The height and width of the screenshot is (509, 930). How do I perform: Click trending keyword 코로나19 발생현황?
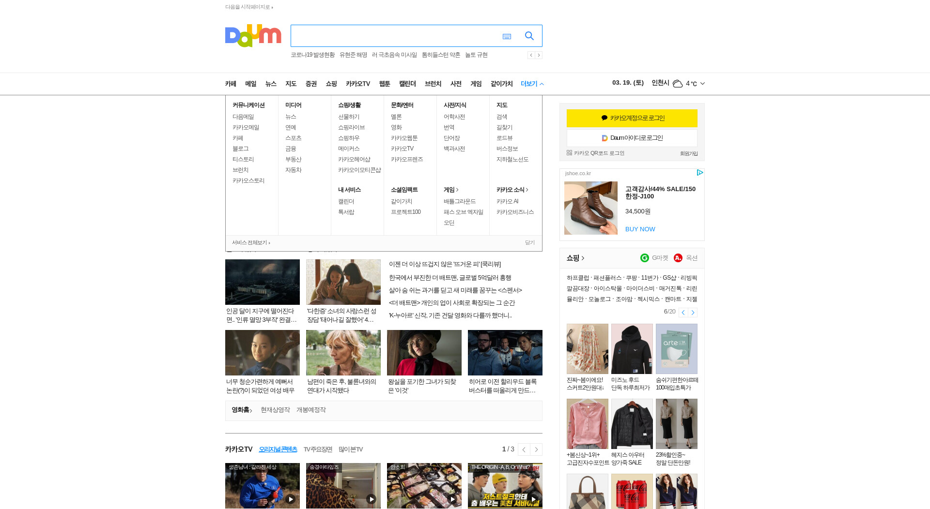[312, 55]
